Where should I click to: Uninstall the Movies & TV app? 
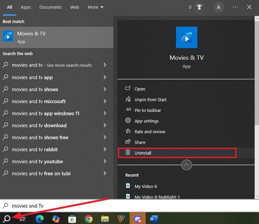click(177, 153)
